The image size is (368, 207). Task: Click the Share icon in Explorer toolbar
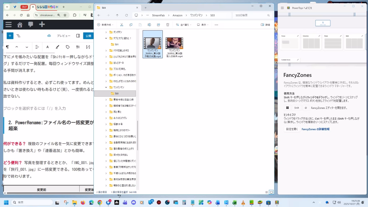tap(158, 25)
